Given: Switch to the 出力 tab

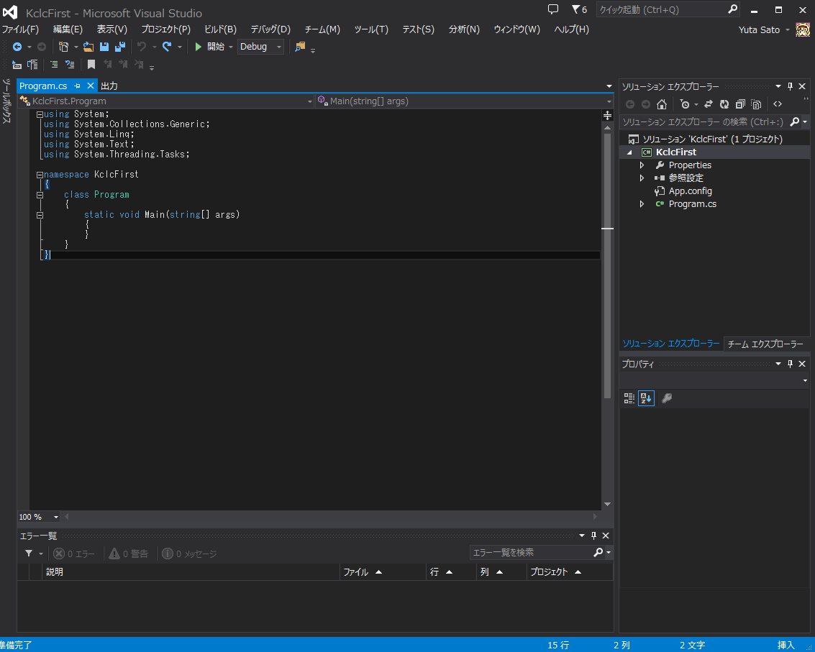Looking at the screenshot, I should 109,86.
